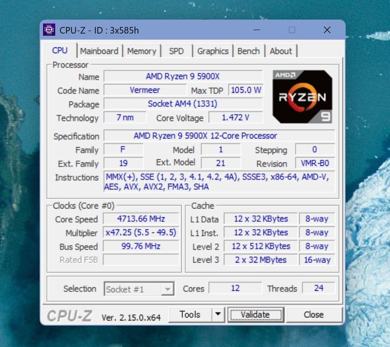Click the Core Voltage reading field

[237, 118]
